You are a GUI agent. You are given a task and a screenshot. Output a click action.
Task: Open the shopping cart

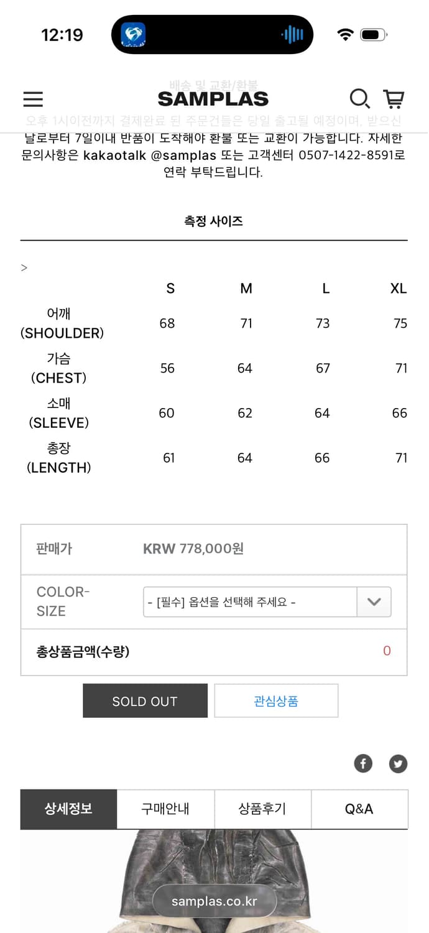(x=394, y=98)
